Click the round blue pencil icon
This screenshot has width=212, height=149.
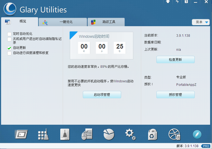coord(197,134)
